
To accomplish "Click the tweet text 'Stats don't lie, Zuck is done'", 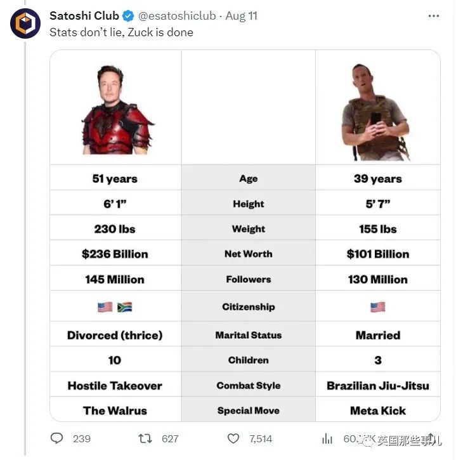I will (121, 32).
